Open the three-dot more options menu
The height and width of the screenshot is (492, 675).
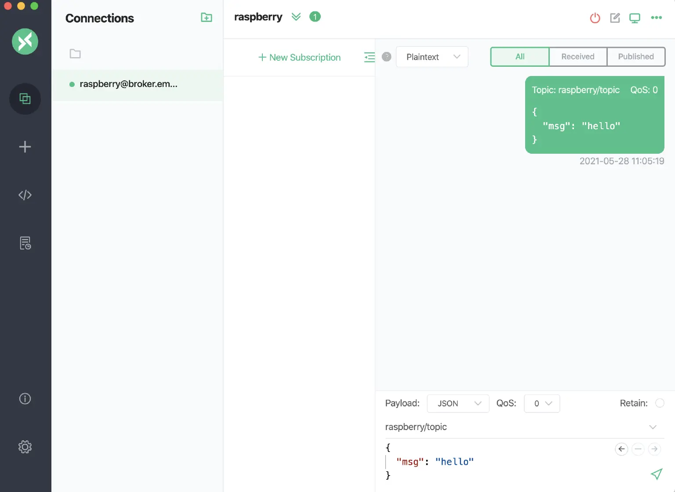[656, 18]
